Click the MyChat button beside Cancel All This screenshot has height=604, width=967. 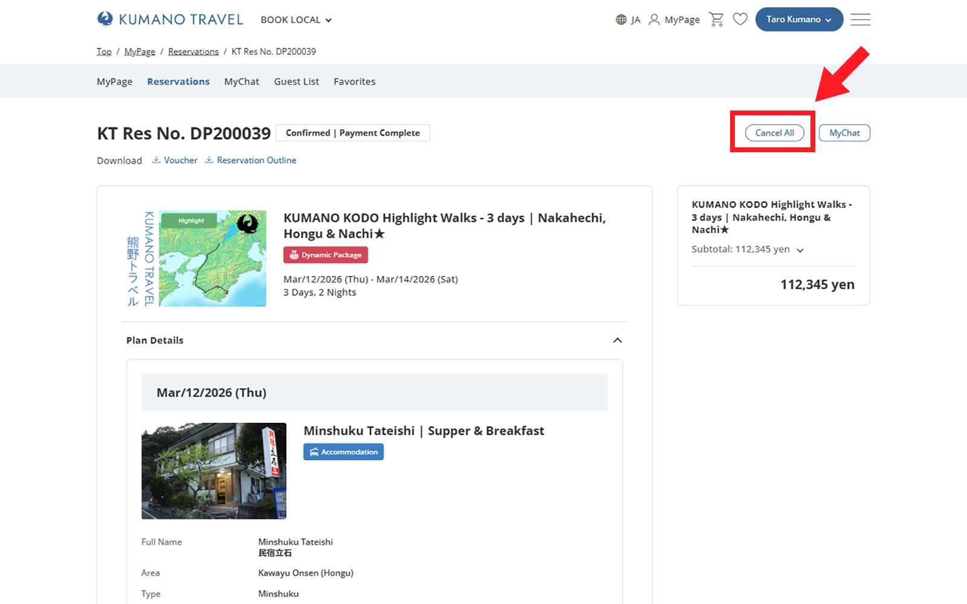coord(844,133)
